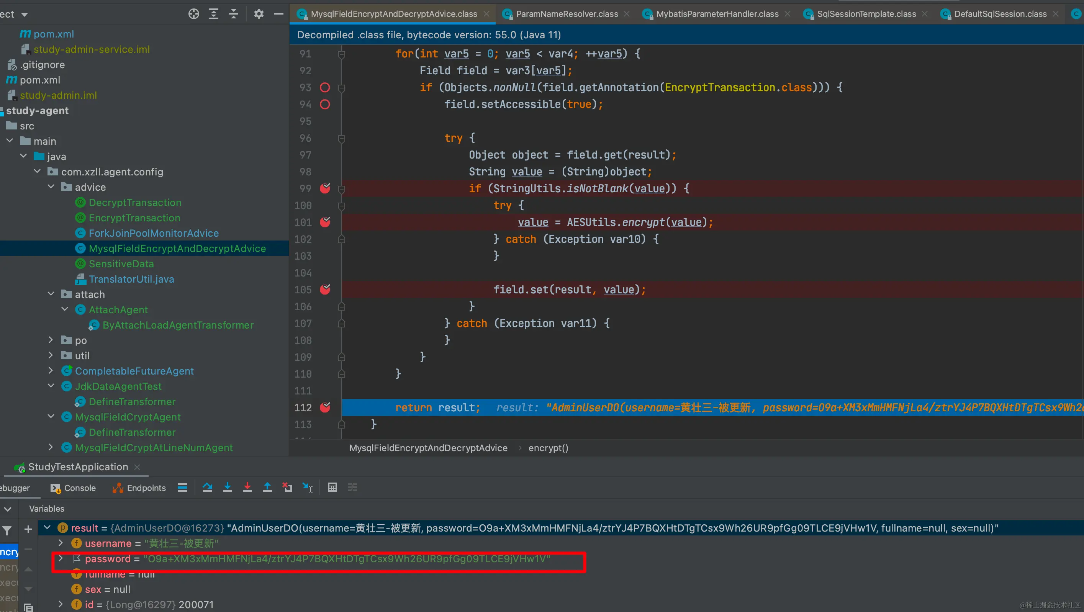Expand the po package
This screenshot has width=1084, height=612.
51,340
